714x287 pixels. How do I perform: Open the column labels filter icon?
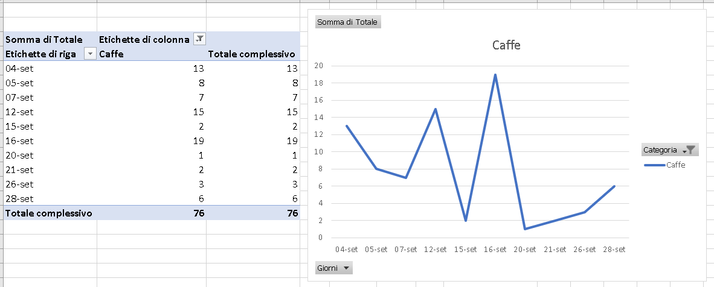[199, 39]
